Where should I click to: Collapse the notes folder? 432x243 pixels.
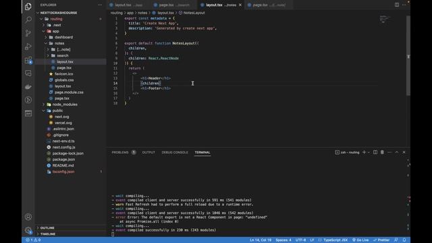[59, 43]
